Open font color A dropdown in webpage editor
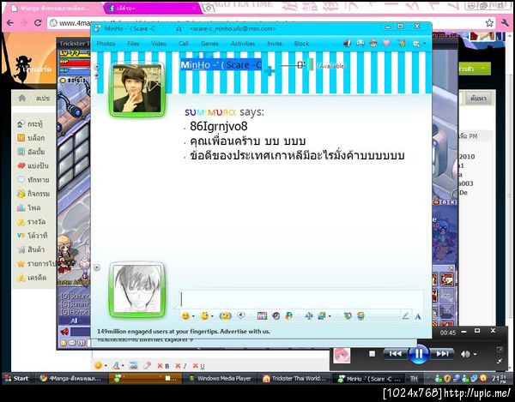This screenshot has width=515, height=402. tap(118, 365)
